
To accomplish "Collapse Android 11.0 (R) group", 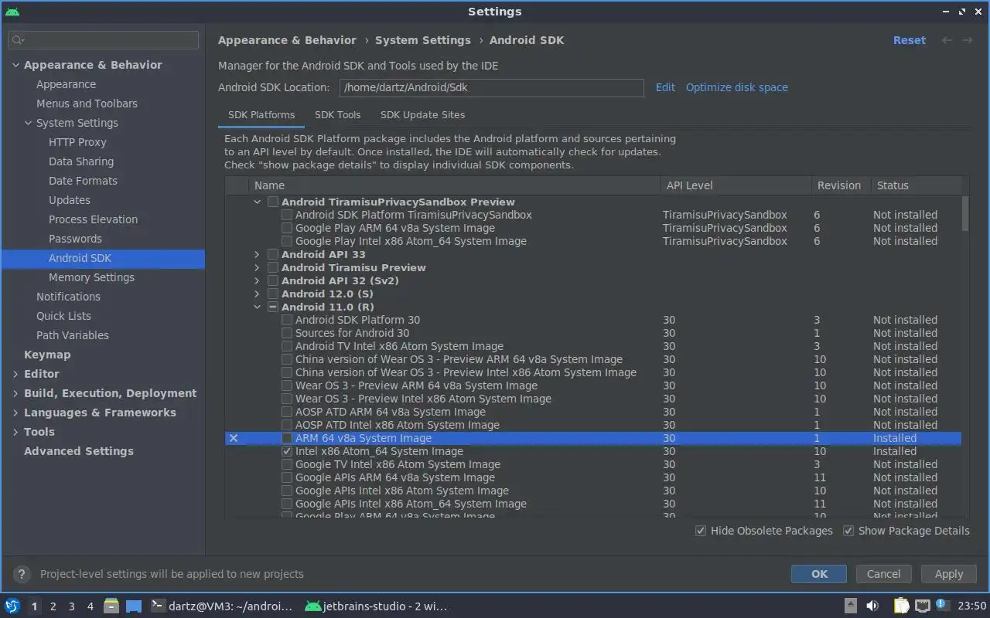I will pos(258,307).
